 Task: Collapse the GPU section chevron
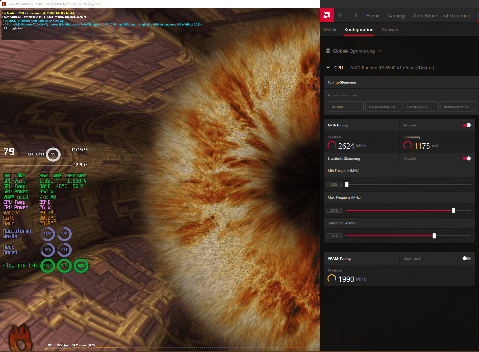tap(328, 67)
